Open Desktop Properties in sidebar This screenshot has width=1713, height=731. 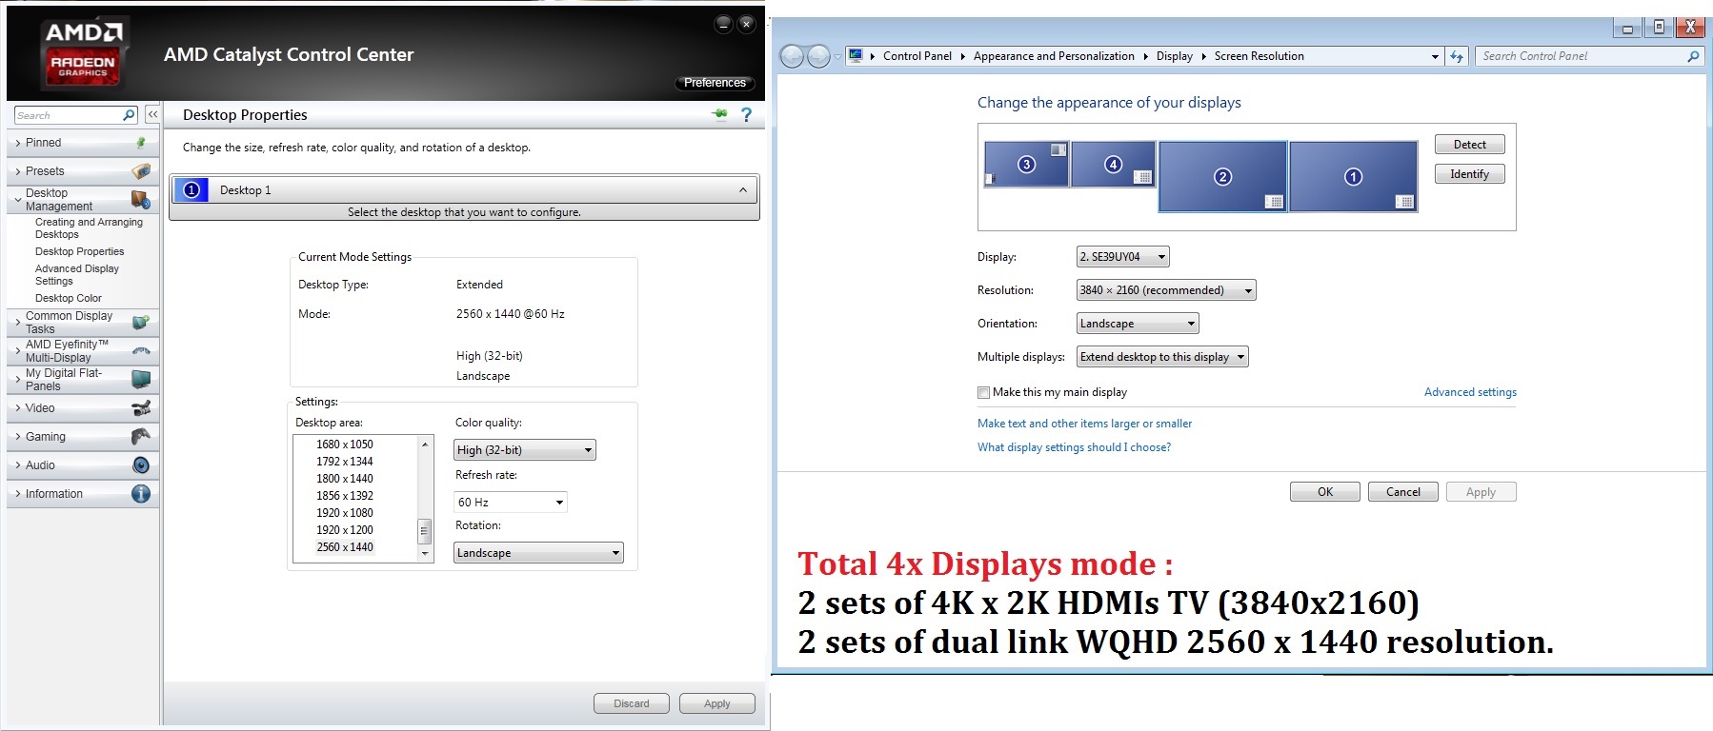tap(80, 252)
